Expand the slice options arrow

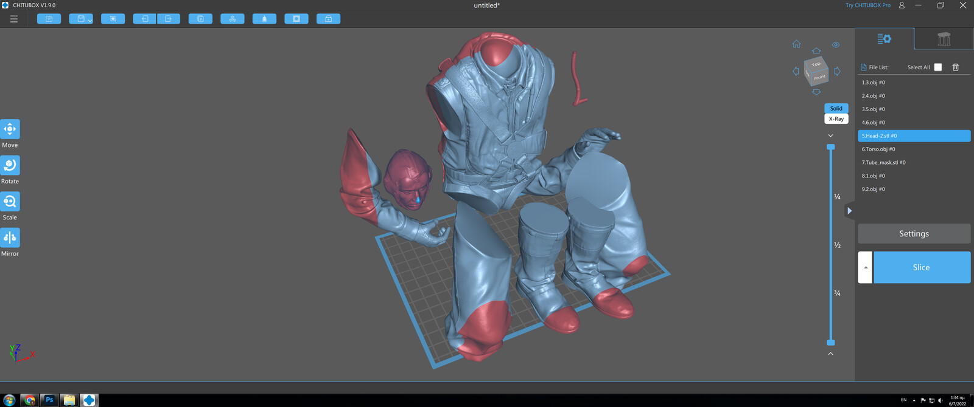[865, 267]
